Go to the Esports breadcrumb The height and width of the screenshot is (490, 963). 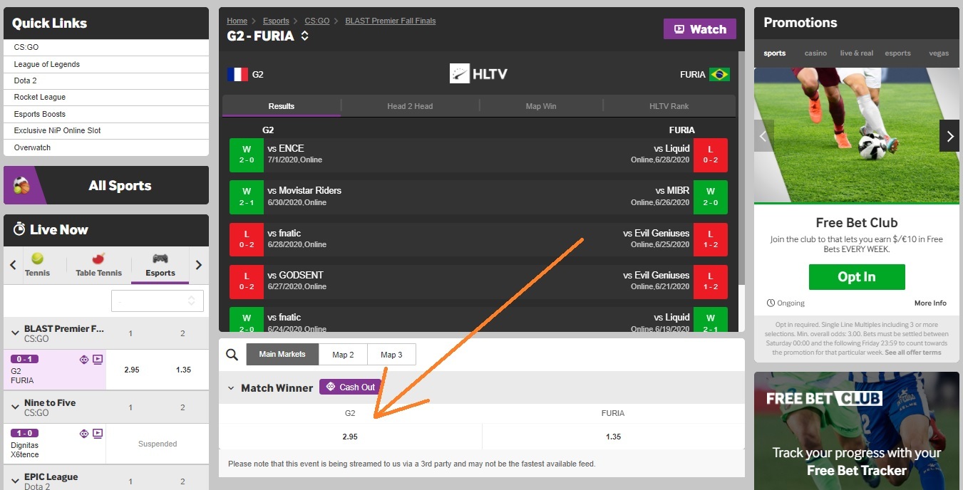(276, 21)
